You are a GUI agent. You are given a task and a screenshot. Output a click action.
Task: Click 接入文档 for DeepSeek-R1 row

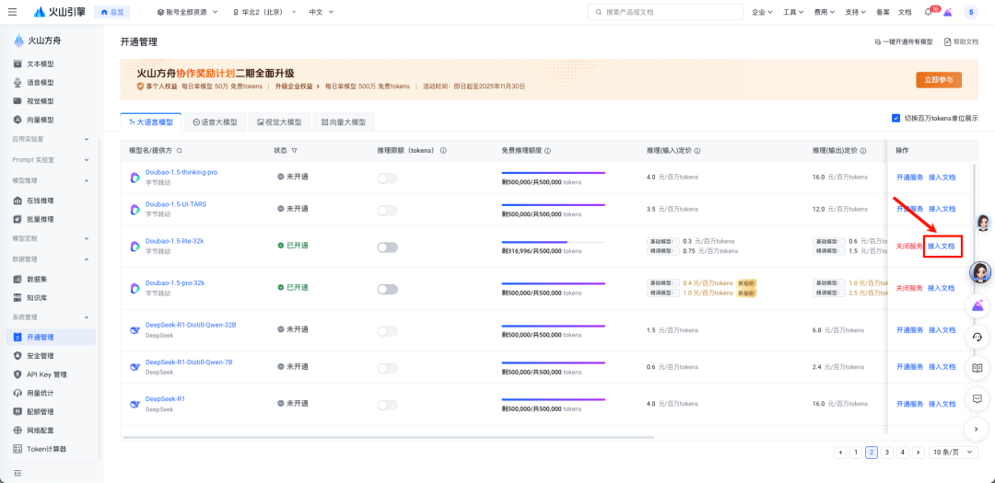pos(942,404)
